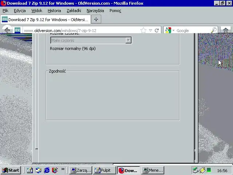
Task: Click the first quick launch icon after Start
Action: [x=30, y=170]
